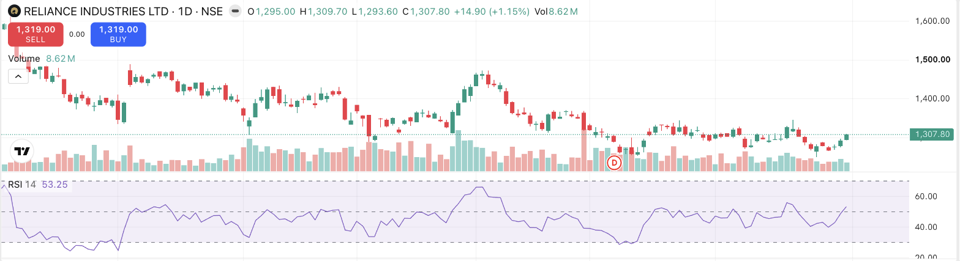Screen dimensions: 960x261
Task: Click the RSI value 53.25
Action: tap(54, 184)
